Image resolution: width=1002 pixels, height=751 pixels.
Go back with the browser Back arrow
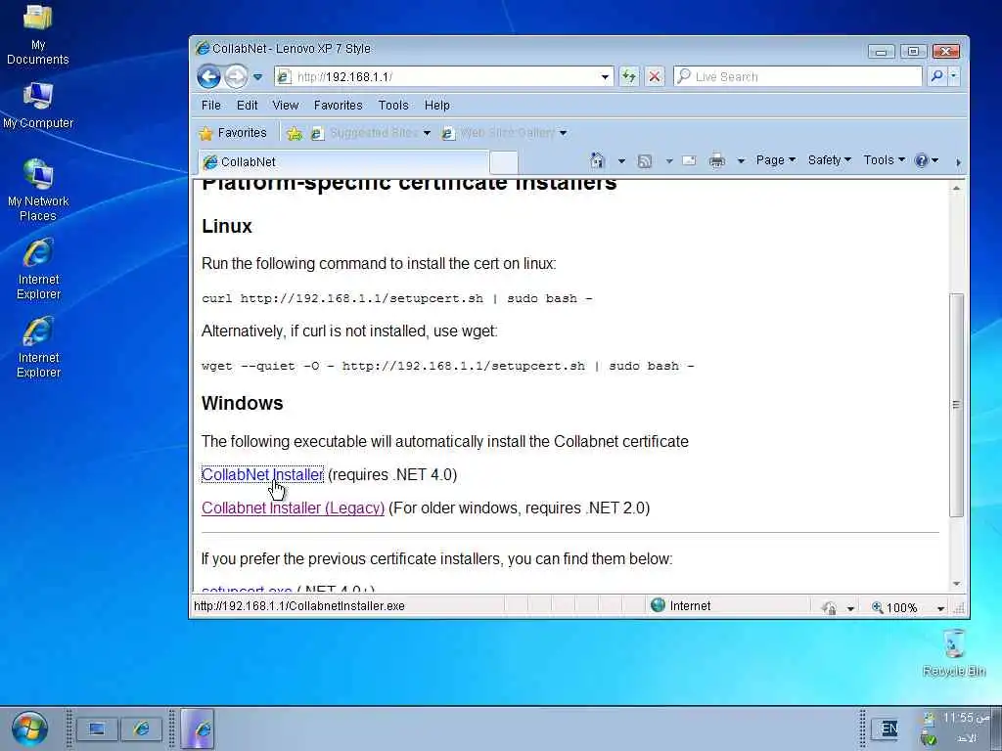(x=208, y=76)
